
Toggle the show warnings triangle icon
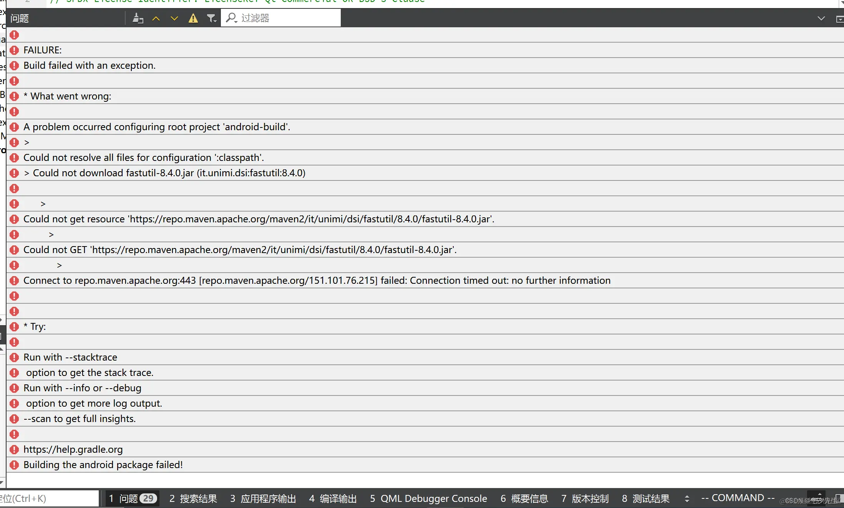(x=193, y=18)
